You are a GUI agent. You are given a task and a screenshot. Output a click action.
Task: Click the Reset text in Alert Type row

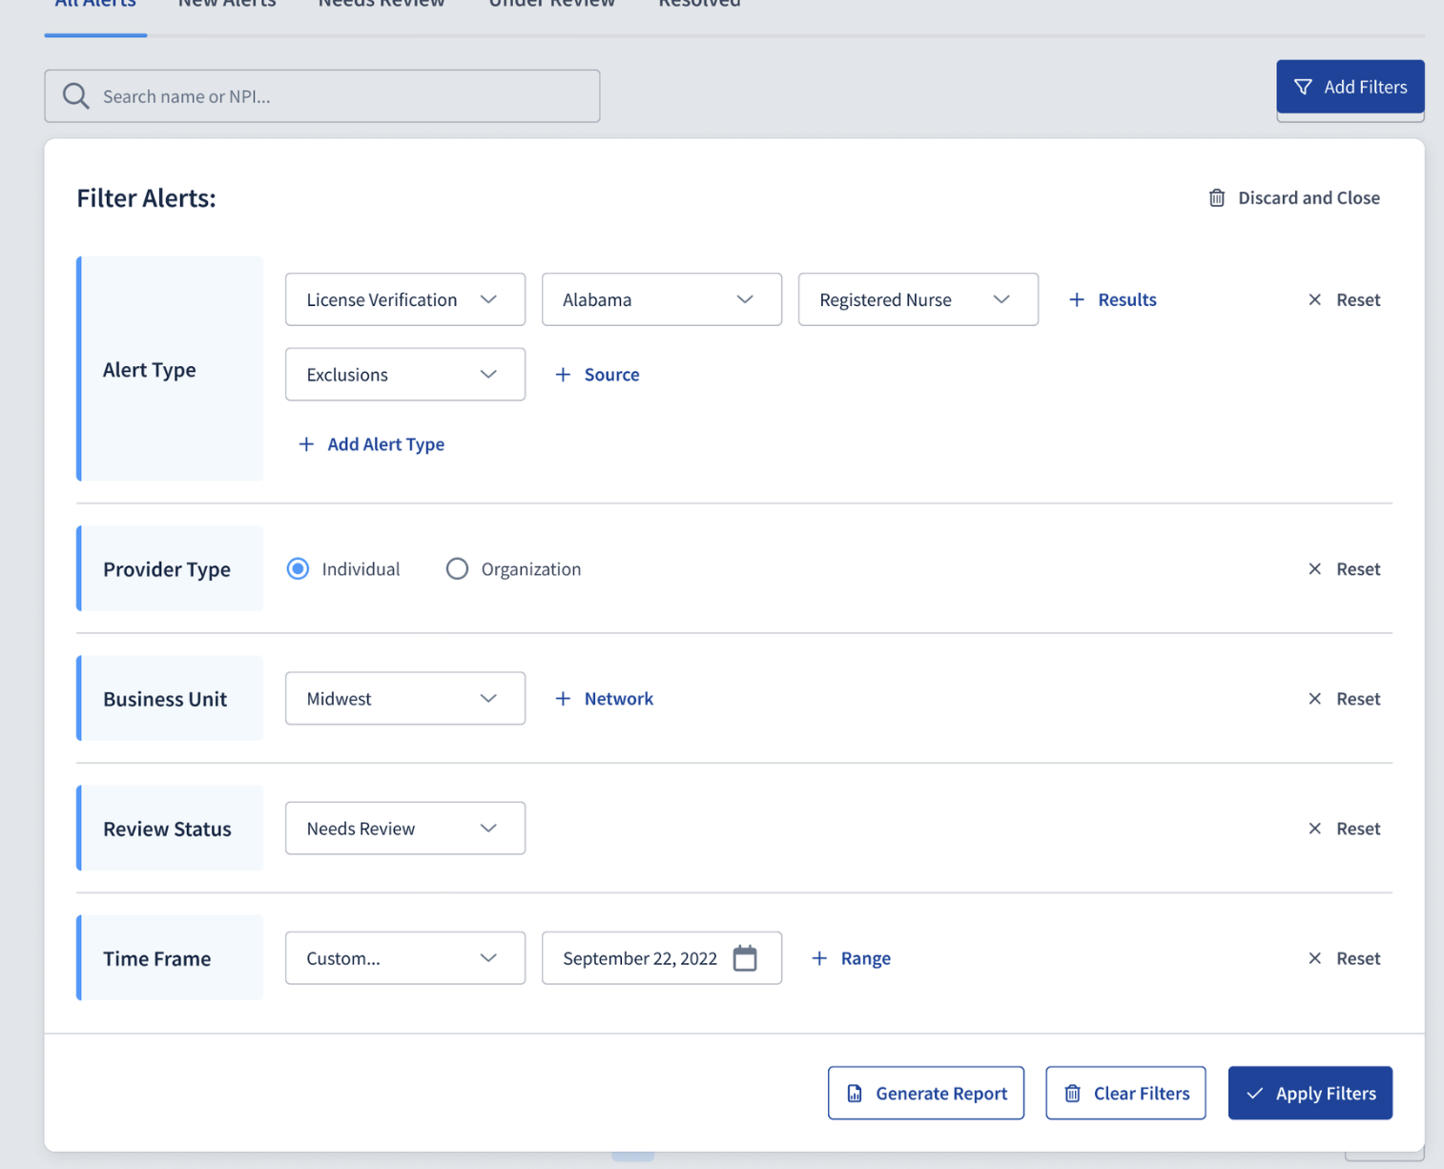point(1358,299)
